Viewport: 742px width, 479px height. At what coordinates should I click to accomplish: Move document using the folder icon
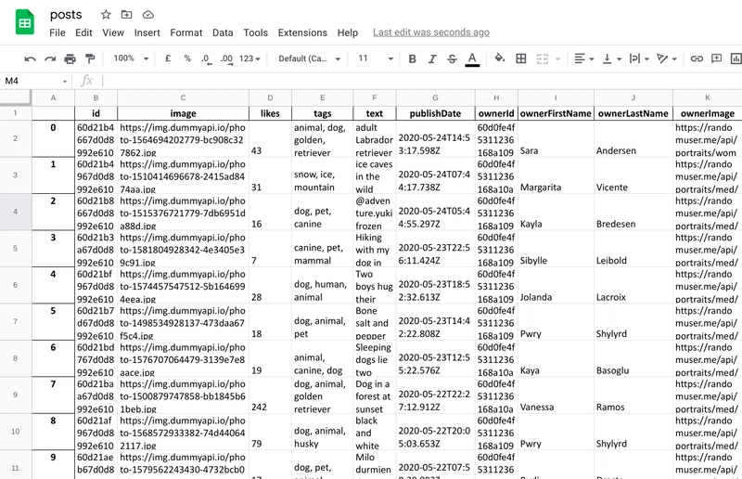[127, 15]
